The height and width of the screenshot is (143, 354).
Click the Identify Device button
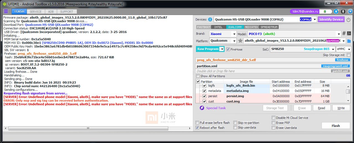pos(331,19)
